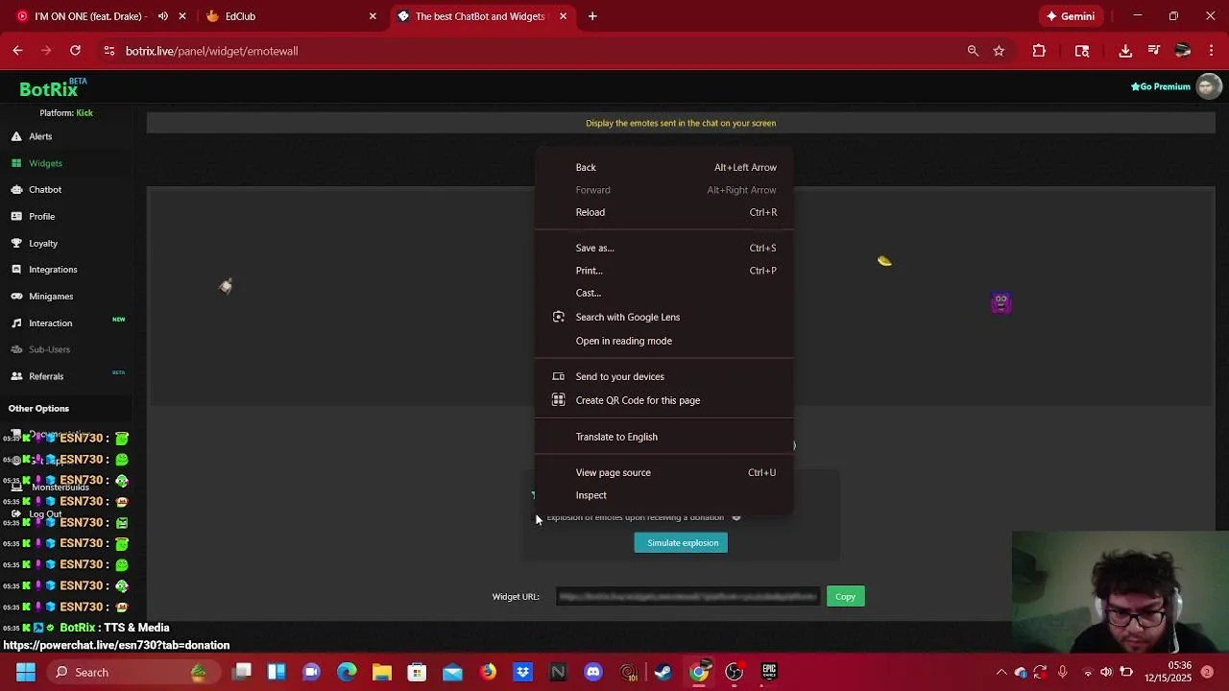
Task: Open the Chrome side panel icon
Action: [x=1082, y=51]
